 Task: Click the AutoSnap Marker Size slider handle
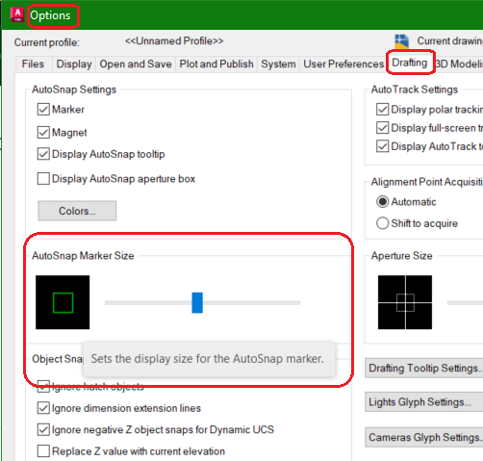[197, 302]
